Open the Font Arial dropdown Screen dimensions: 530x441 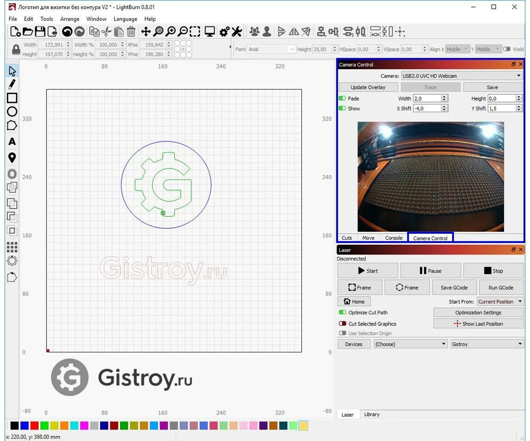(271, 49)
